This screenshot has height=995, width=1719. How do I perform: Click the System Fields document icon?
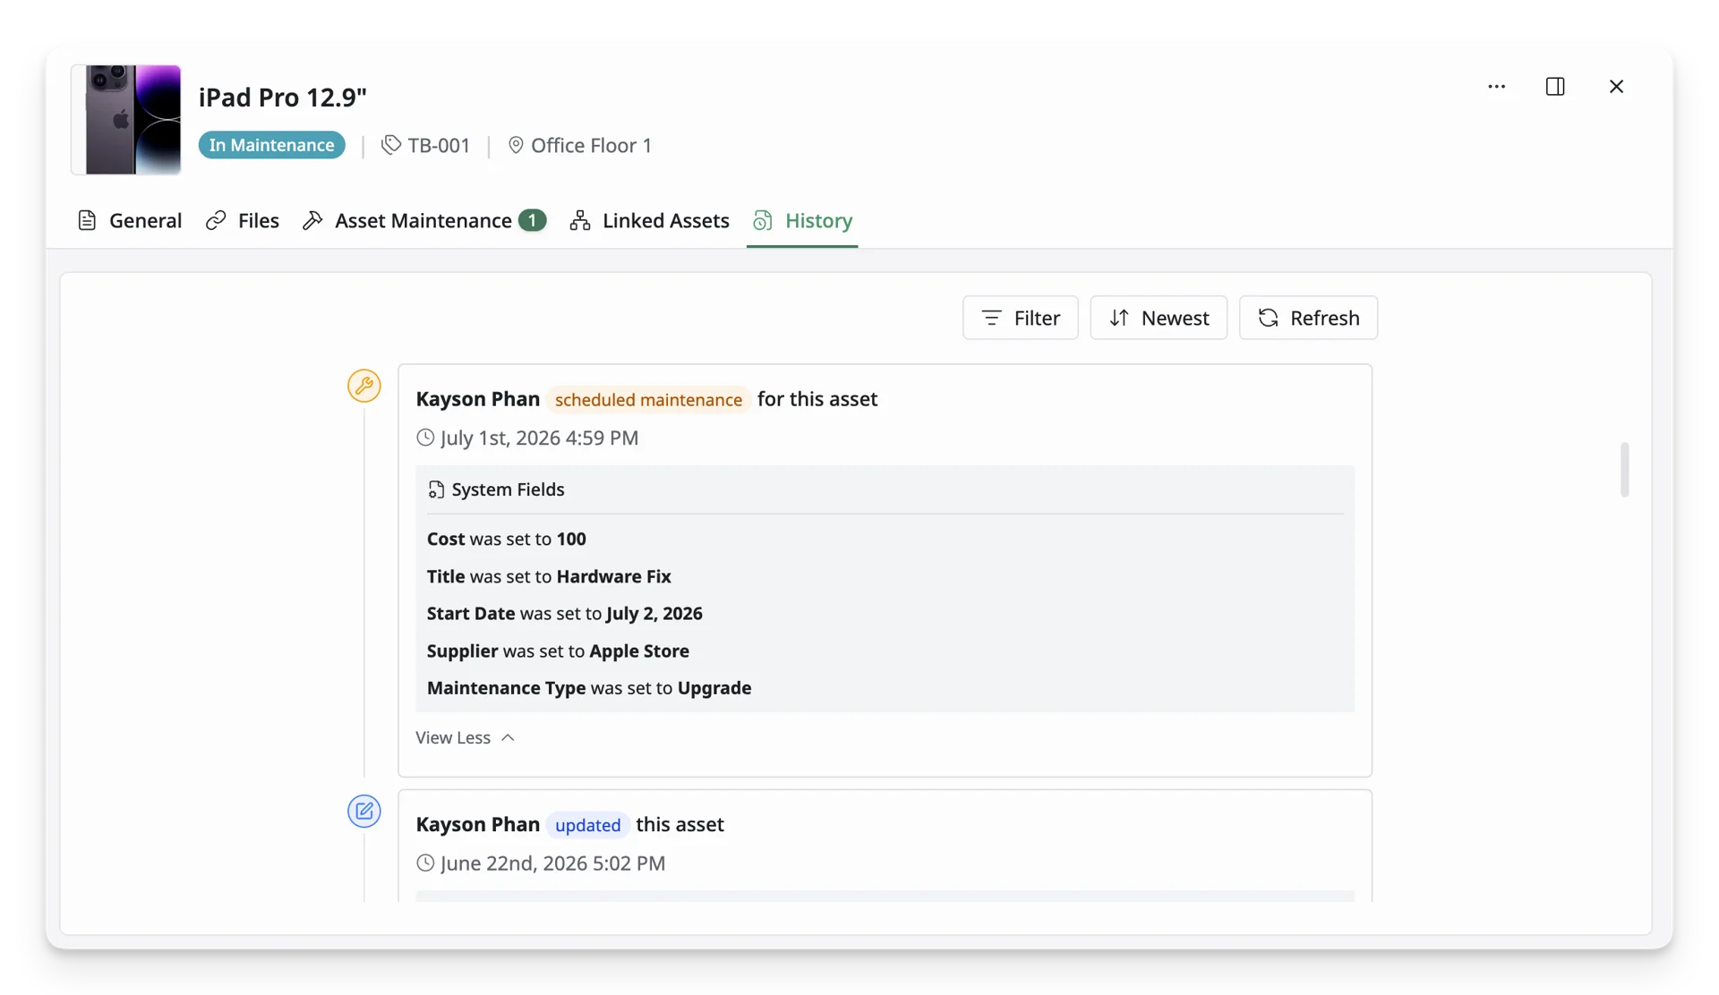[436, 489]
